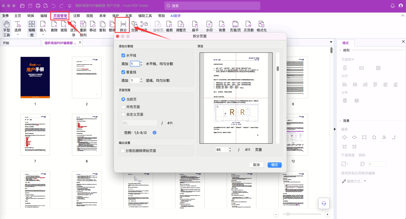This screenshot has width=406, height=219.
Task: Switch to the 注释 tab
Action: click(x=77, y=16)
